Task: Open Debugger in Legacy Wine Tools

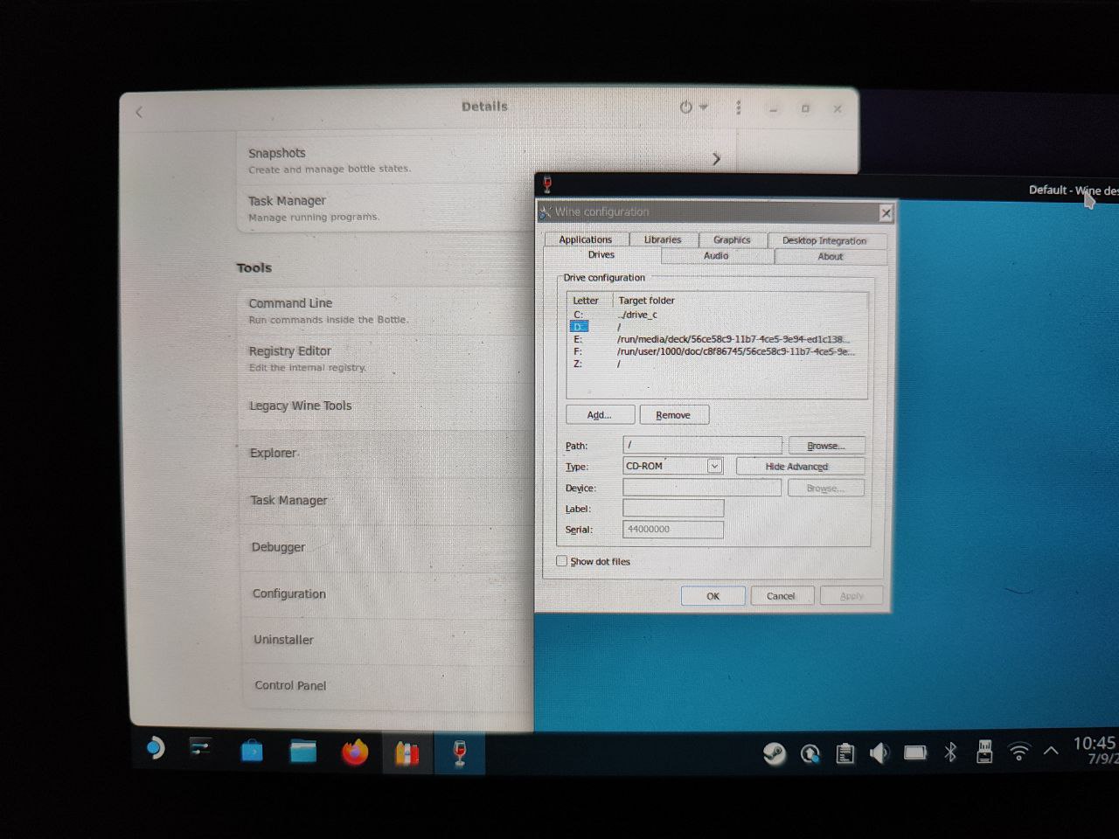Action: point(386,547)
